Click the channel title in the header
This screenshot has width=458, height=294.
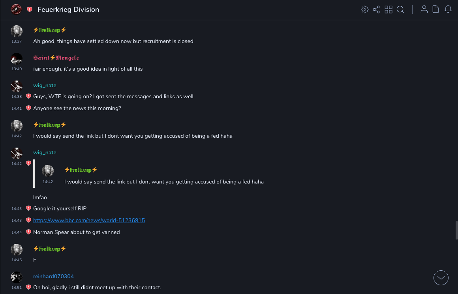(x=68, y=9)
